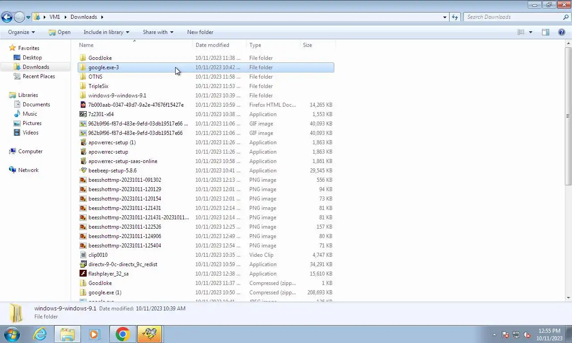Screen dimensions: 572x343
Task: Select the beebeep-setup-5.8.6 application icon
Action: [83, 171]
